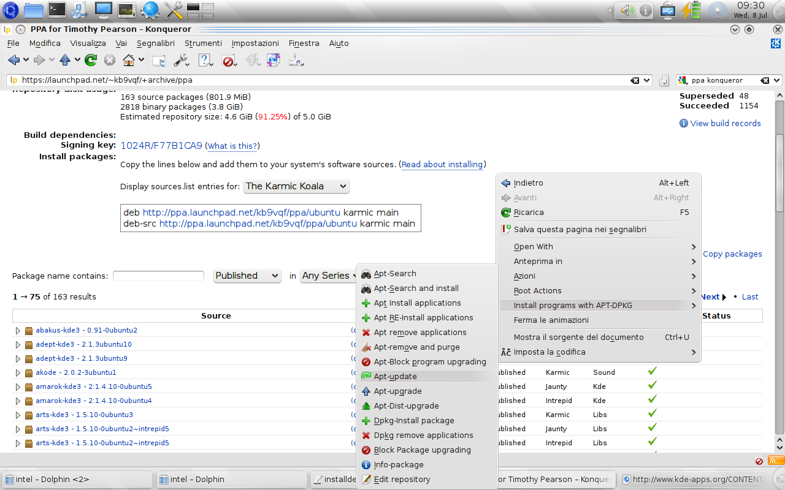785x490 pixels.
Task: Go to the Last results page link
Action: tap(750, 296)
